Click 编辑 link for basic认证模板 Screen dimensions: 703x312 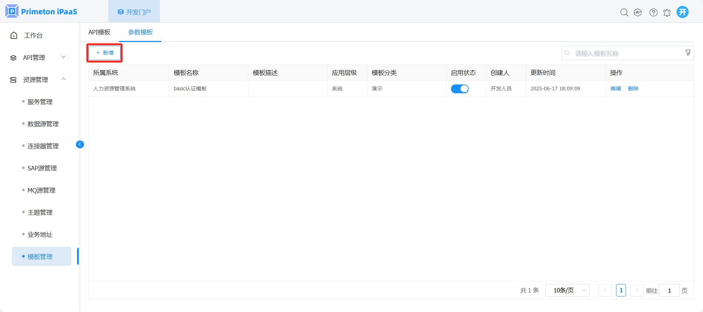615,89
